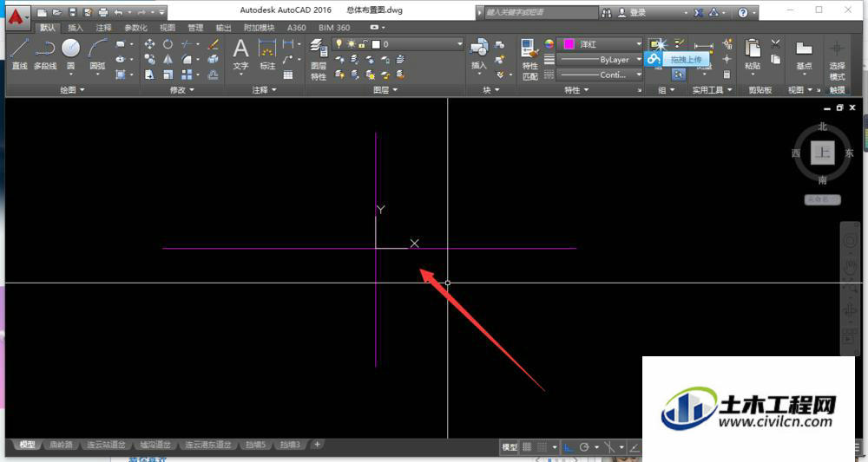Click the Rotate tool icon

click(x=168, y=43)
